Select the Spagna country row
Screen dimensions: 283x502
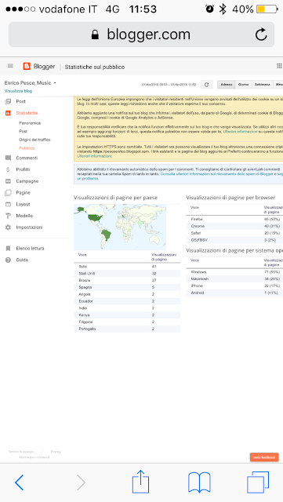127,287
